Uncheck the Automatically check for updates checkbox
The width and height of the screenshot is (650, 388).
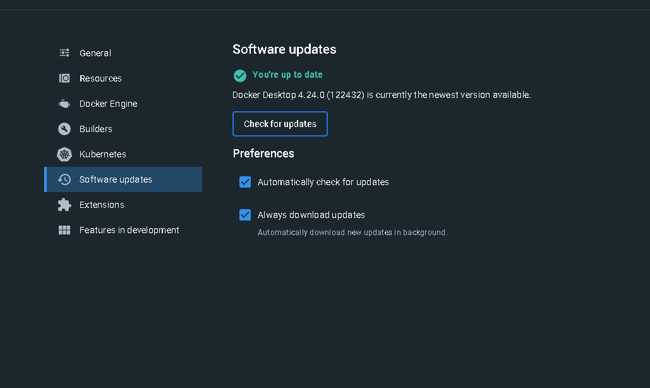245,182
